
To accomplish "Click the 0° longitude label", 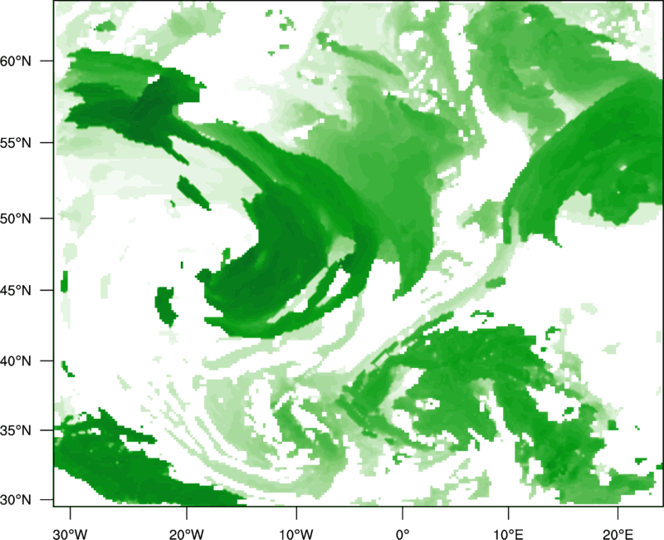I will [403, 534].
